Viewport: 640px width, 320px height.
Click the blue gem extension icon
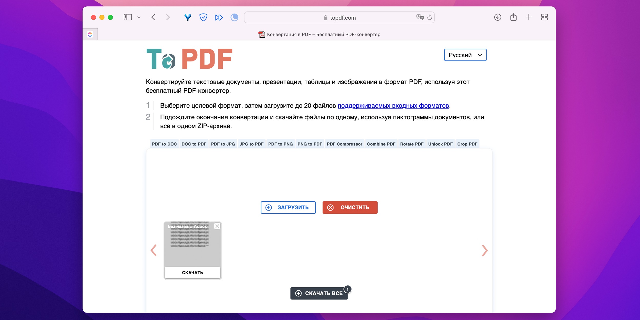point(188,17)
